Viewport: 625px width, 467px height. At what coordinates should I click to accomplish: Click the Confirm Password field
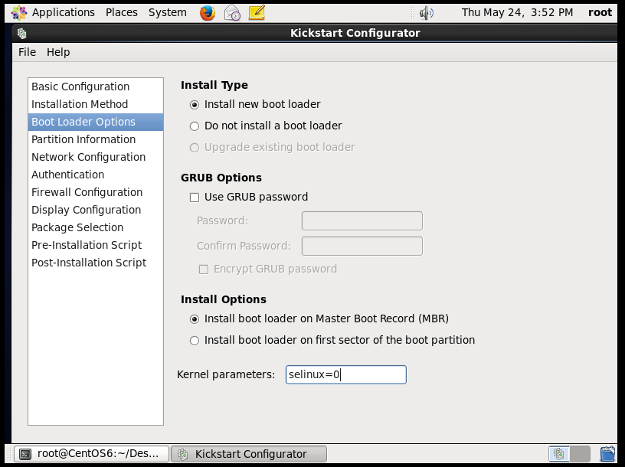pos(362,246)
